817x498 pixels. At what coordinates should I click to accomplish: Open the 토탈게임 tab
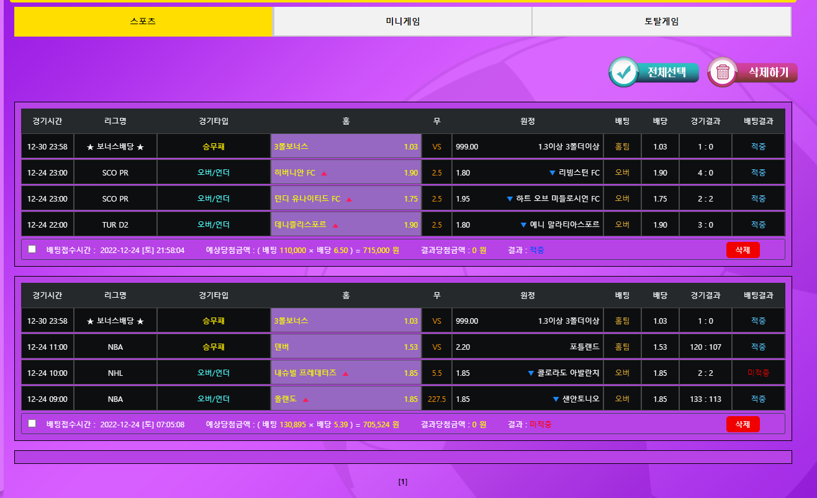[x=661, y=22]
